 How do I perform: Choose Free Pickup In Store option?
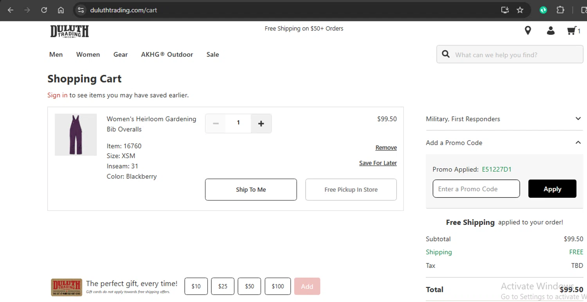click(351, 190)
